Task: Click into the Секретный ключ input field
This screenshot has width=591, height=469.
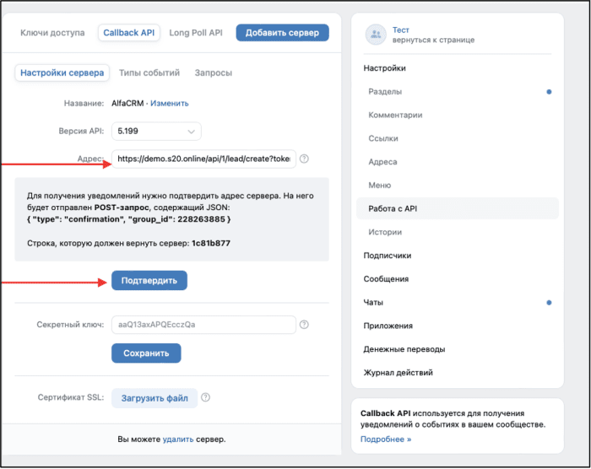Action: tap(203, 325)
